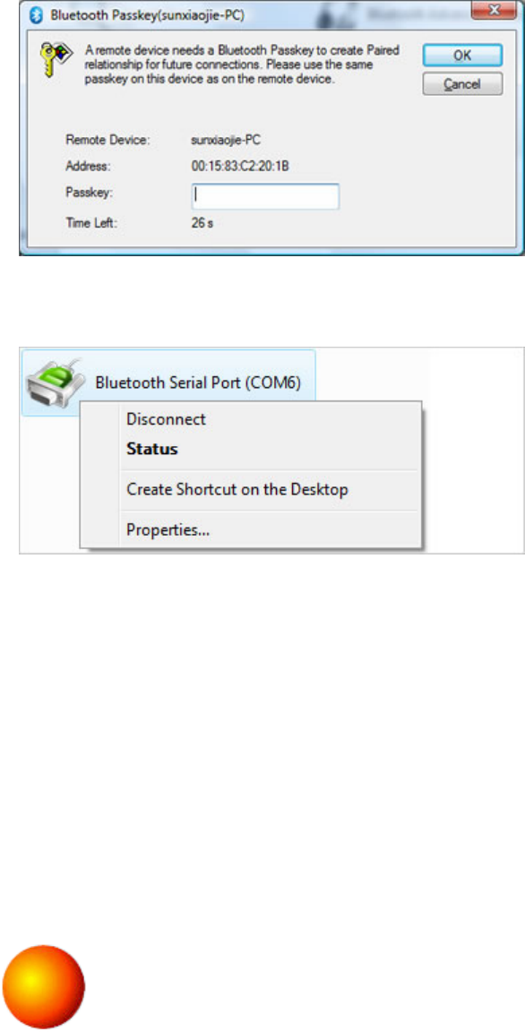Click the passkey keys icon
This screenshot has width=525, height=1032.
[x=56, y=56]
